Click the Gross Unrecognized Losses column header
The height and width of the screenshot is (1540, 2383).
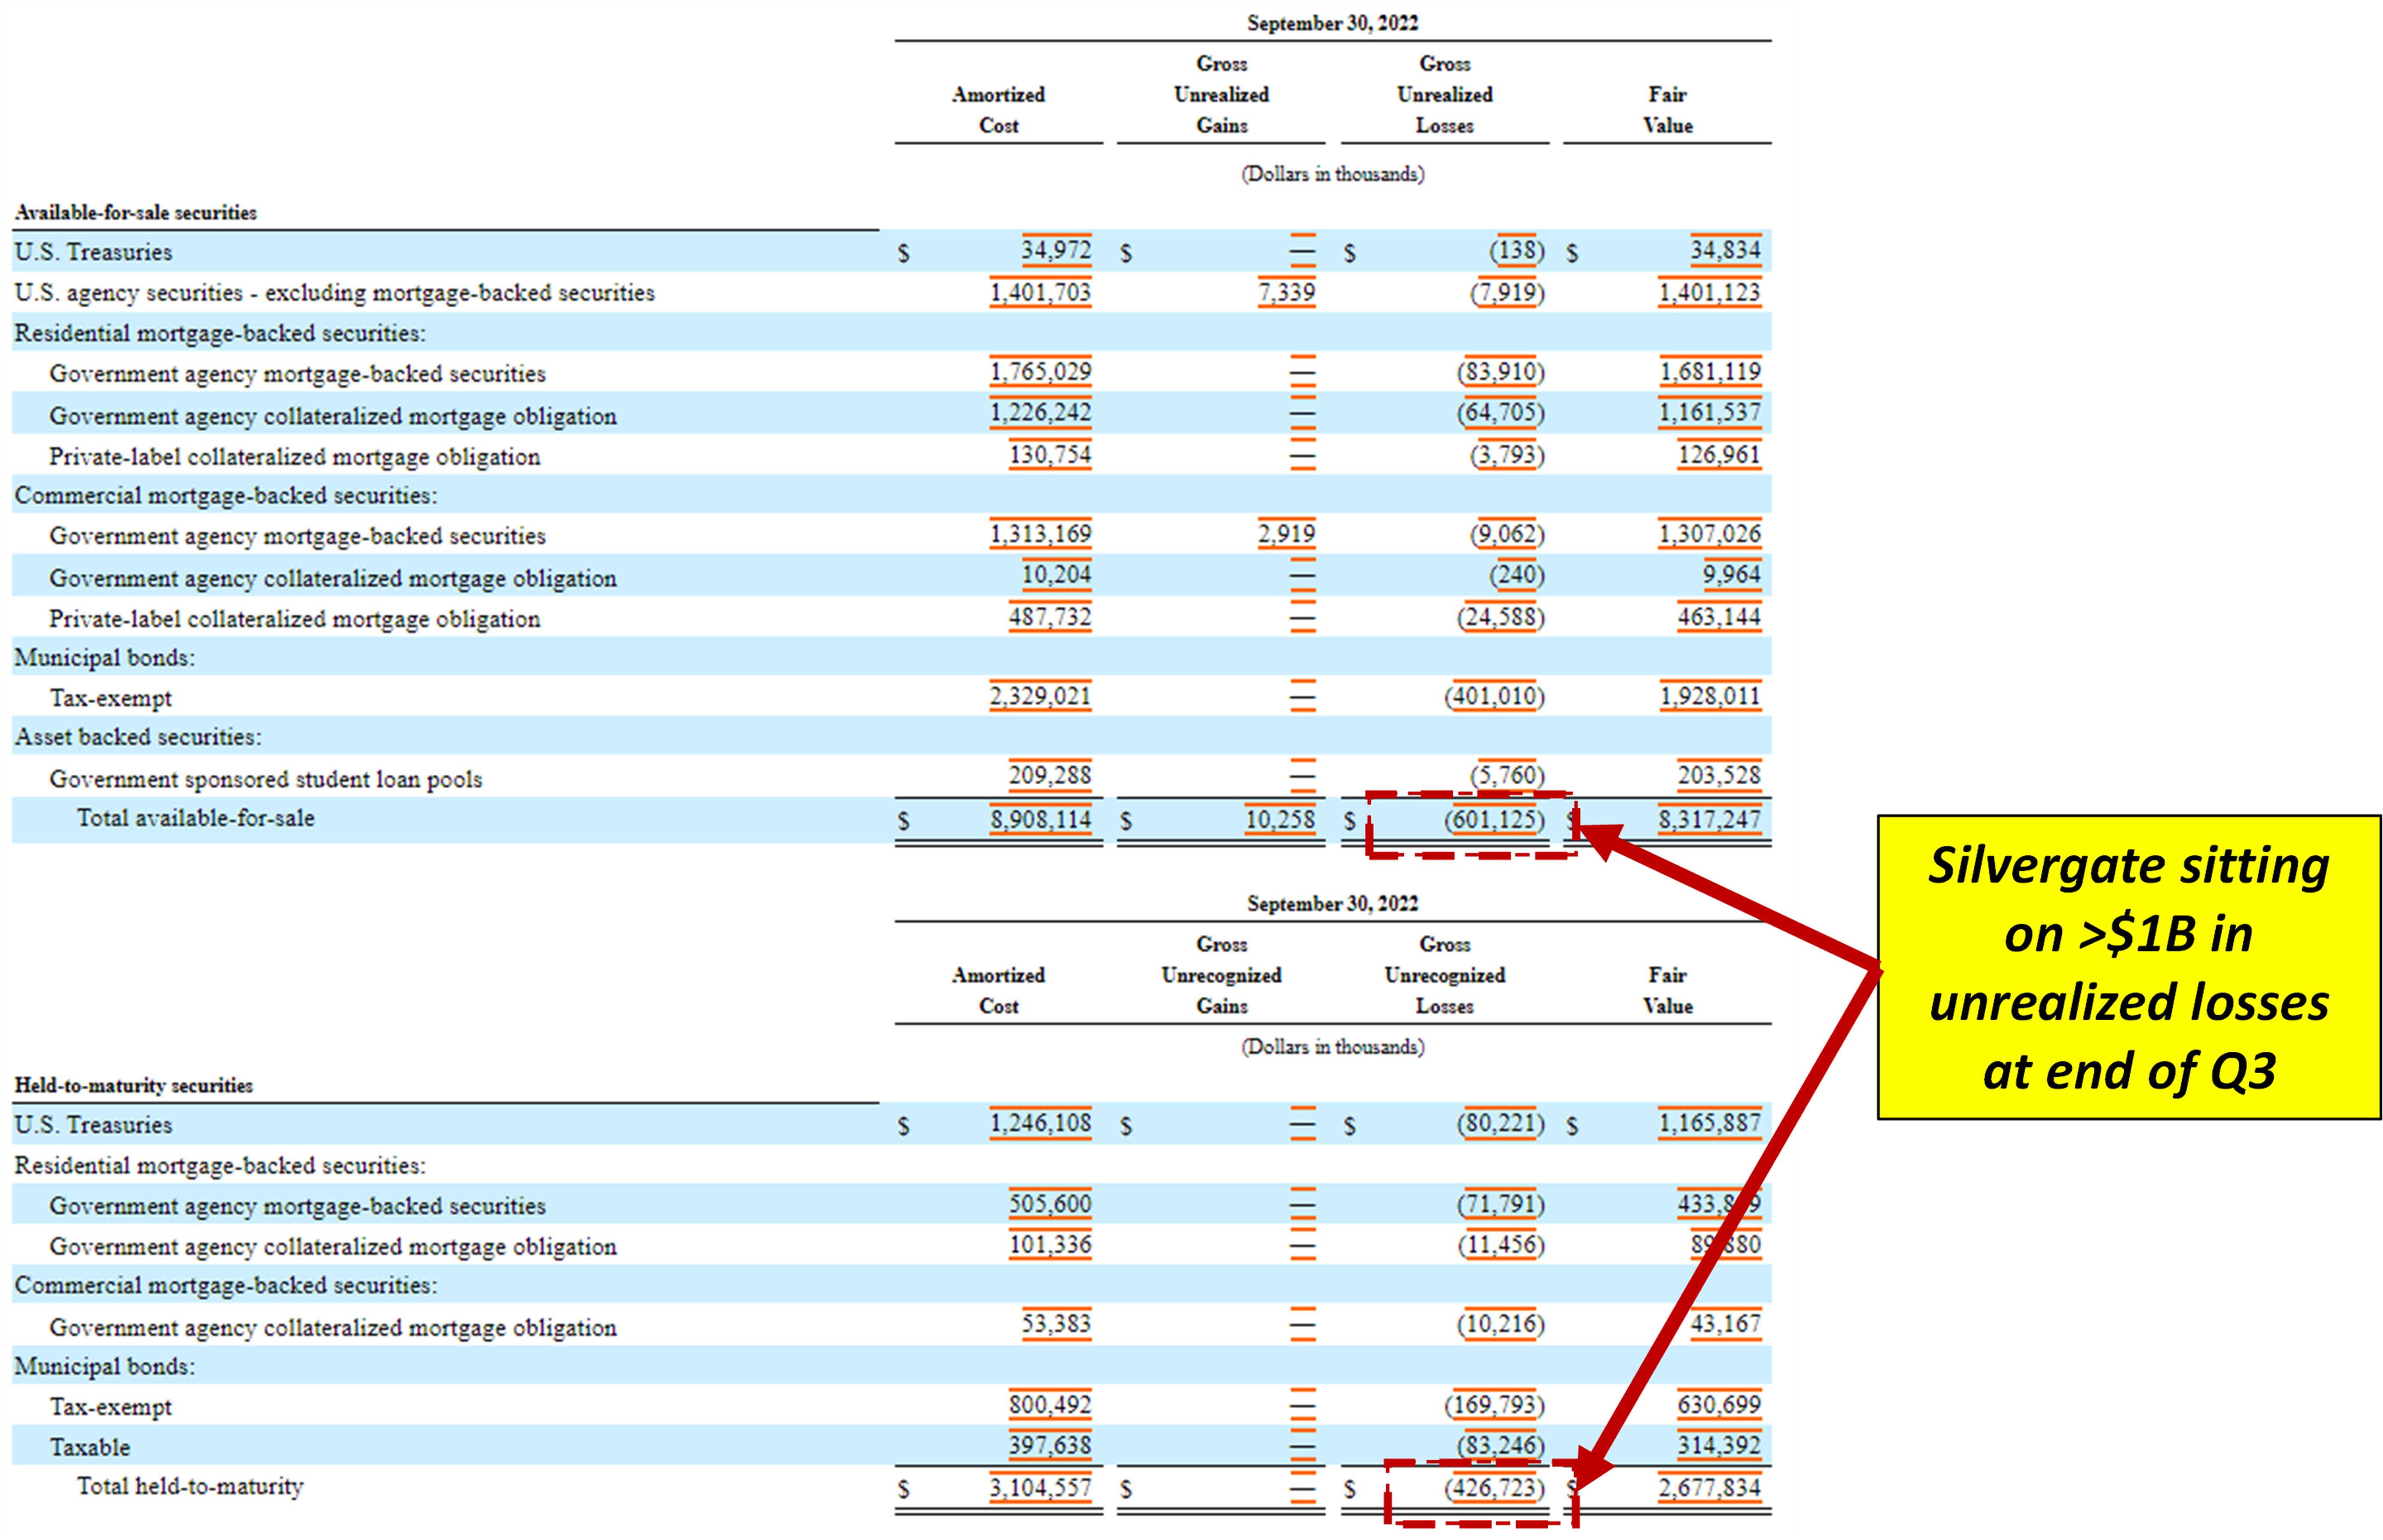[1444, 975]
